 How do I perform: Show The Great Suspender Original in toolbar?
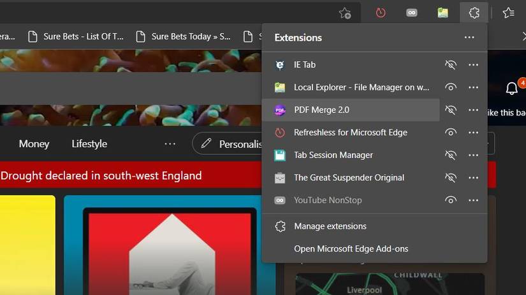451,178
